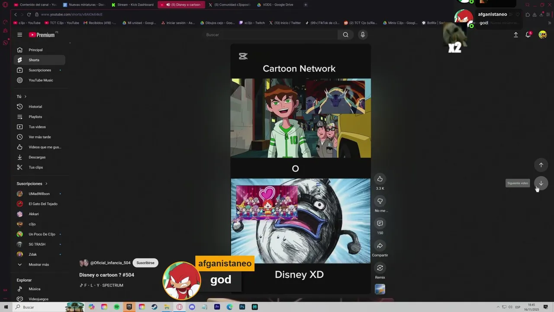
Task: Switch to Stream - Kick Dashboard tab
Action: point(132,5)
